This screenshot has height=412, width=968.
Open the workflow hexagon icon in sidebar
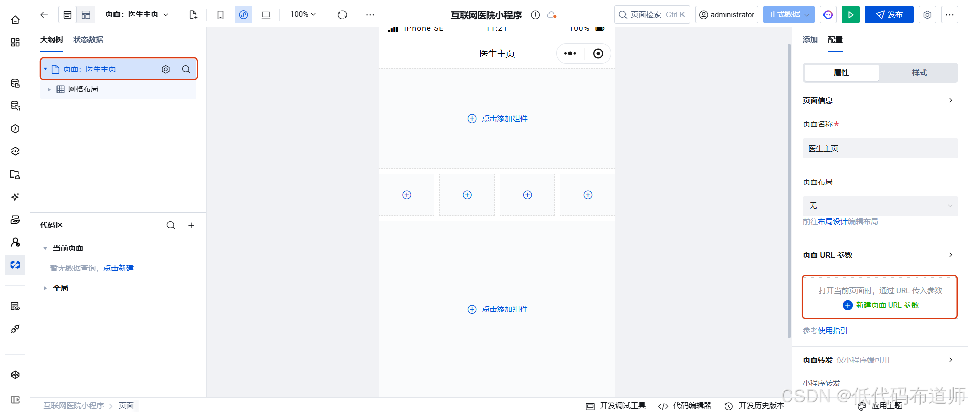[x=15, y=129]
